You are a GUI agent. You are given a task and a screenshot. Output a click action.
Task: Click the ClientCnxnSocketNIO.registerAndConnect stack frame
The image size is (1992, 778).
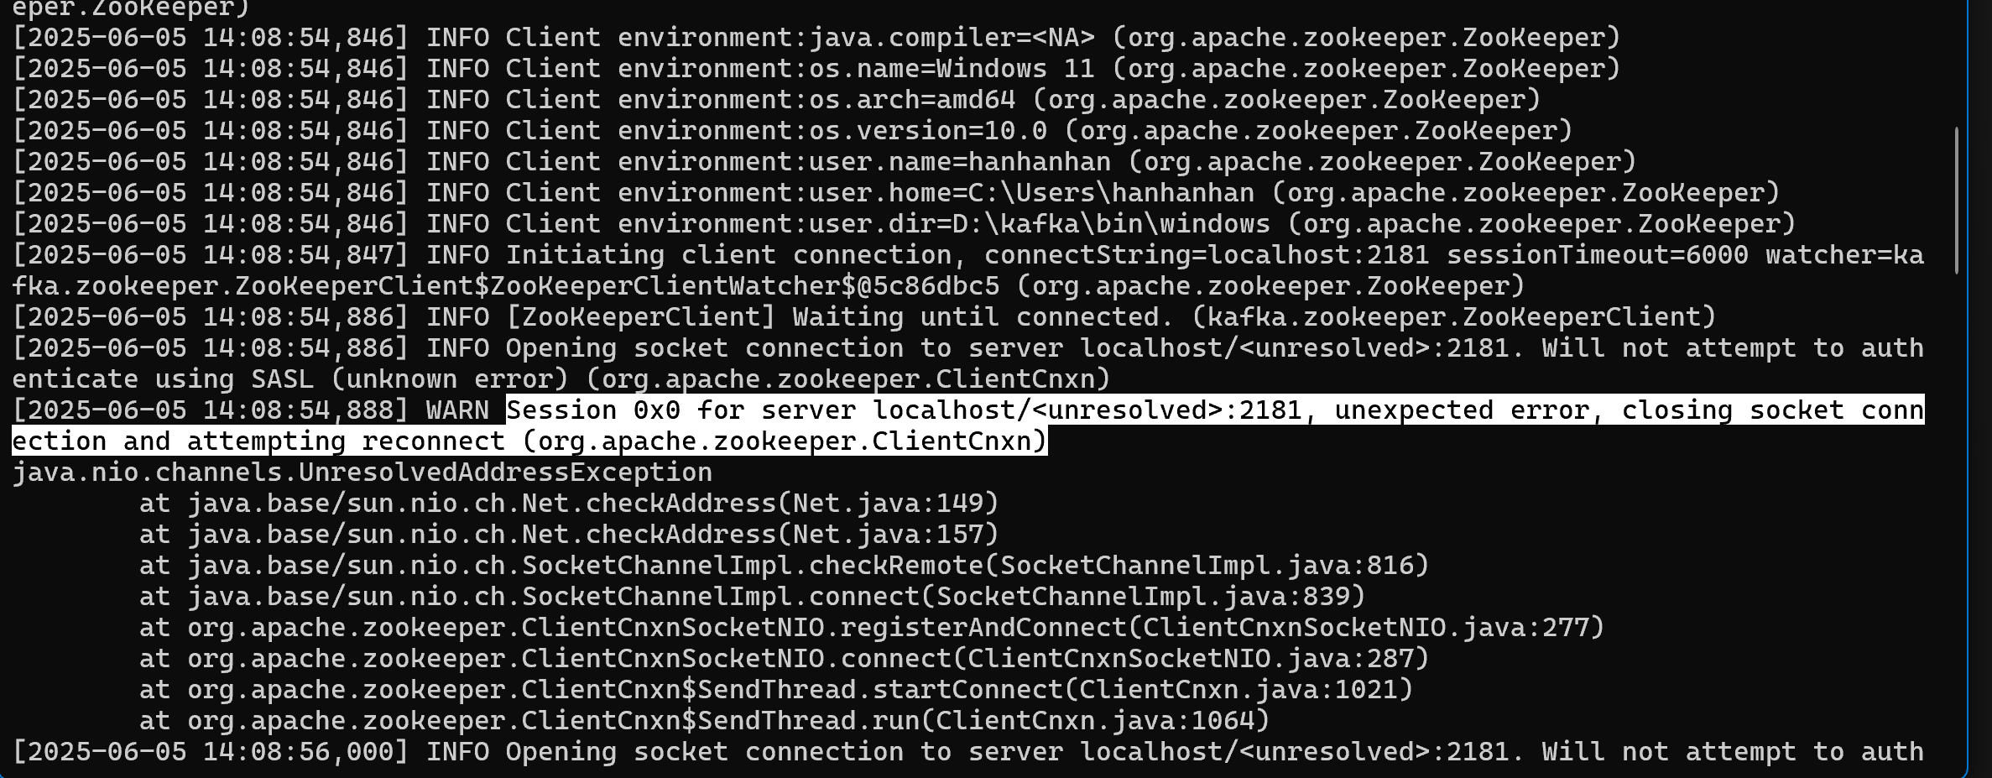(872, 628)
